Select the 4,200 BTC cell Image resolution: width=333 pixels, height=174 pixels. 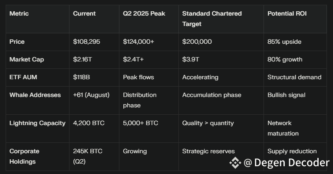89,123
